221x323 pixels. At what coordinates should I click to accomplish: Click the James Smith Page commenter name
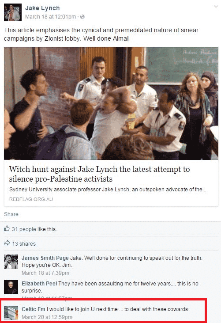coord(45,258)
